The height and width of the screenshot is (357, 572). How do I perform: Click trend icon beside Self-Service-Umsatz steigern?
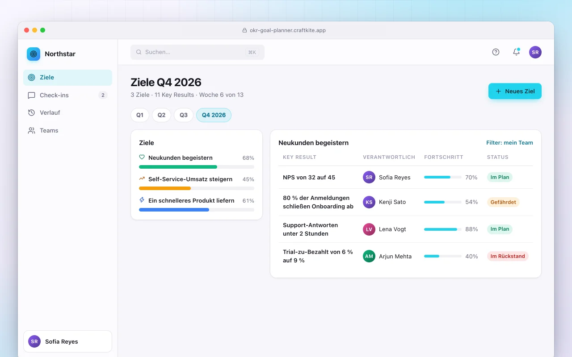(x=142, y=178)
